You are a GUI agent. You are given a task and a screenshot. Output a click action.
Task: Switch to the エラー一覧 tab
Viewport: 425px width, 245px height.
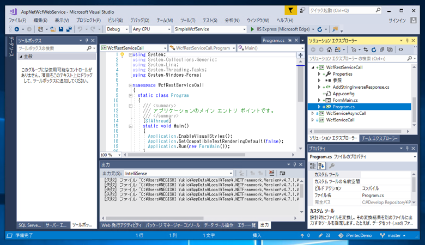click(x=246, y=225)
